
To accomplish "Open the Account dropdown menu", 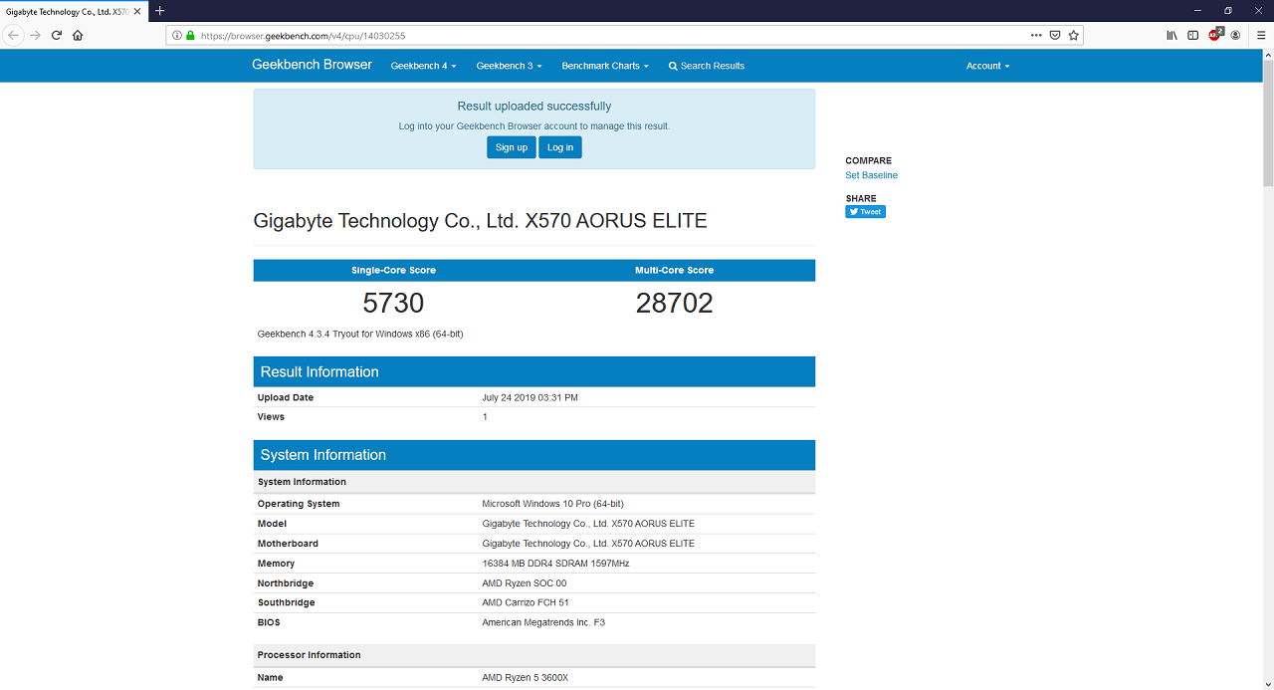I will [x=987, y=66].
